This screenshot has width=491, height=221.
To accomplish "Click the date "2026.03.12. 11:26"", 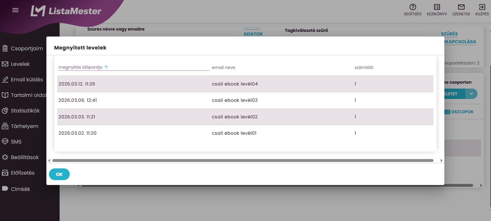I will (x=77, y=84).
